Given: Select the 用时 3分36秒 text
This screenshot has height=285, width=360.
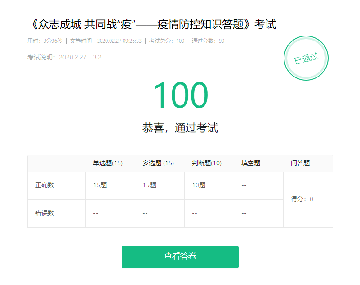Looking at the screenshot, I should [x=45, y=41].
